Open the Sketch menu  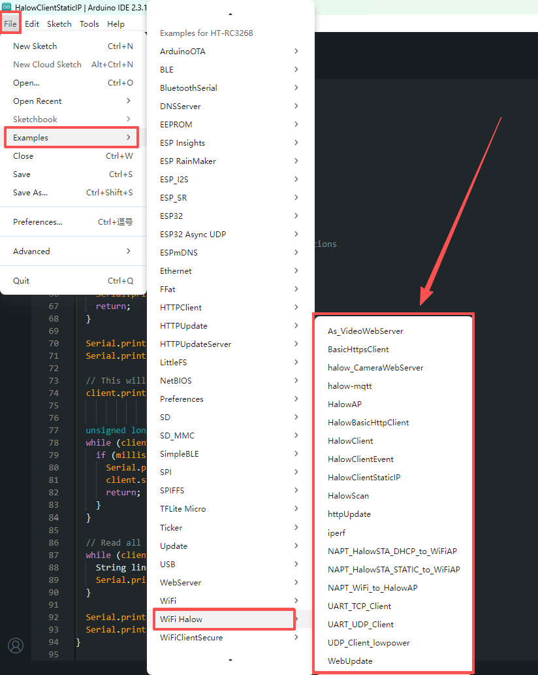pyautogui.click(x=59, y=24)
